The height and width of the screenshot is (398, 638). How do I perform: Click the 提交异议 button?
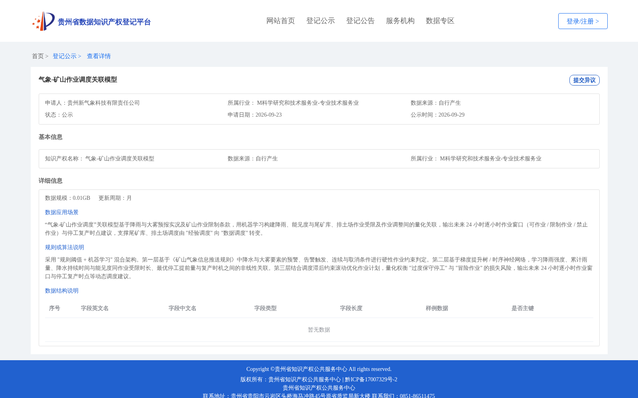tap(585, 80)
